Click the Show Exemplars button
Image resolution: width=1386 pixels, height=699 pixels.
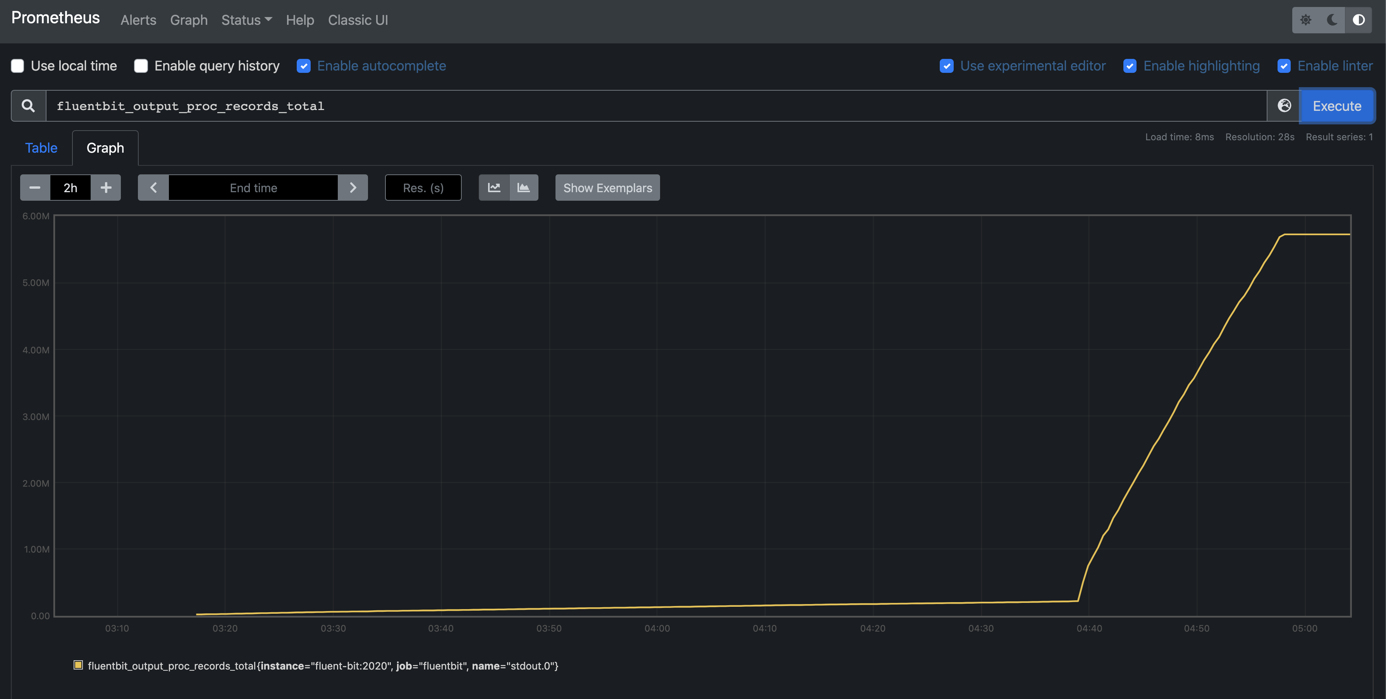click(607, 187)
